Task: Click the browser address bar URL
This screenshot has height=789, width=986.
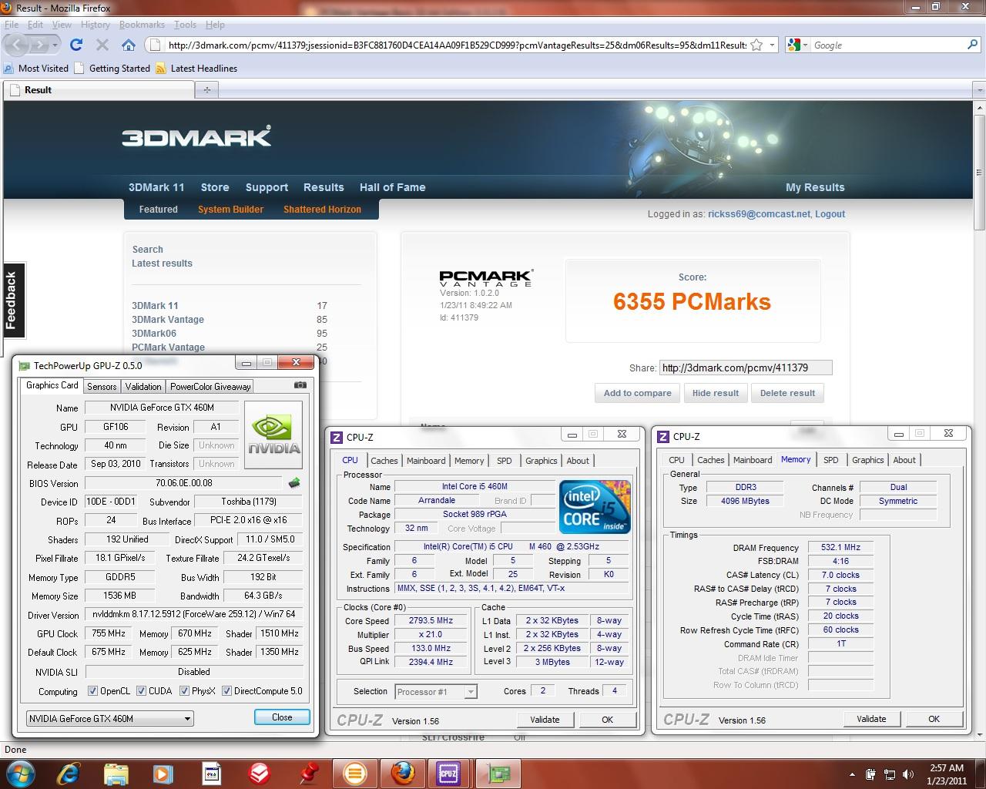Action: click(x=456, y=45)
